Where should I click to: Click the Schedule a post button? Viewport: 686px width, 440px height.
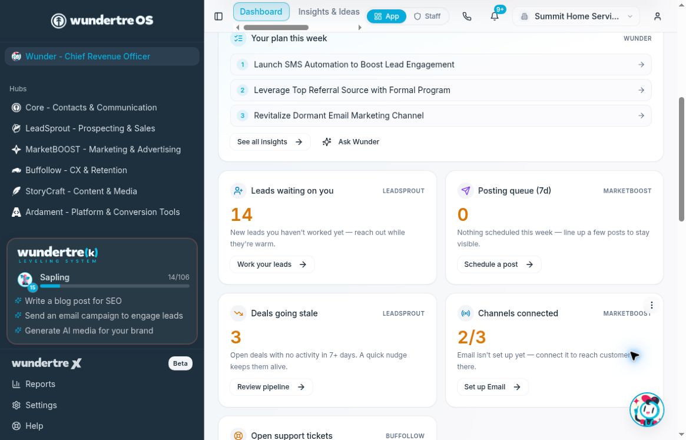click(x=499, y=264)
